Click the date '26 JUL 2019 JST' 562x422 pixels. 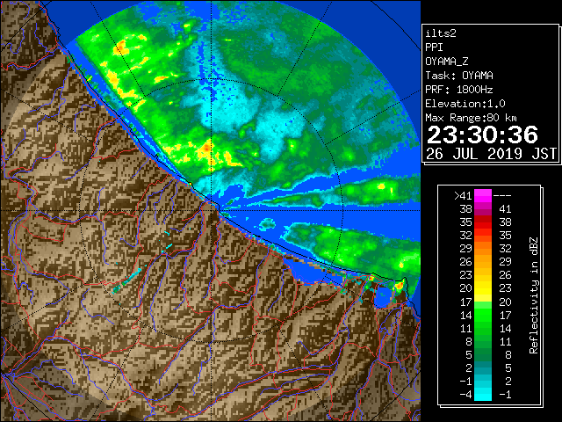[491, 154]
